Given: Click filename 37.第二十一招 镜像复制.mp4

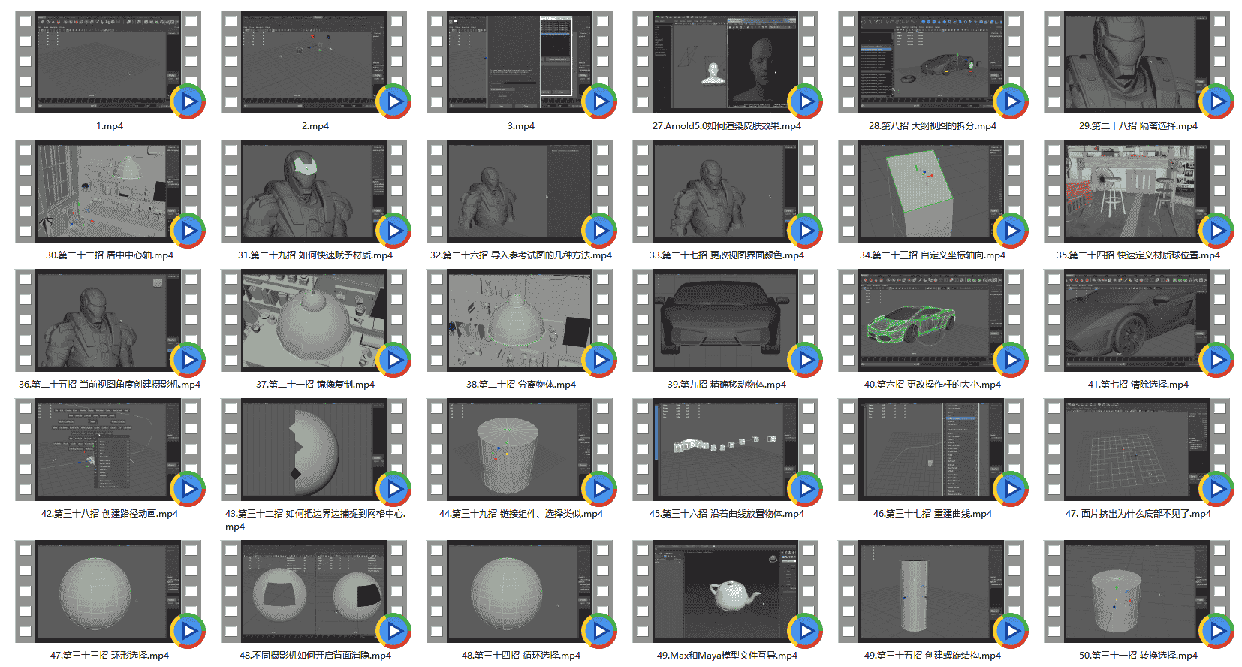Looking at the screenshot, I should click(x=315, y=385).
